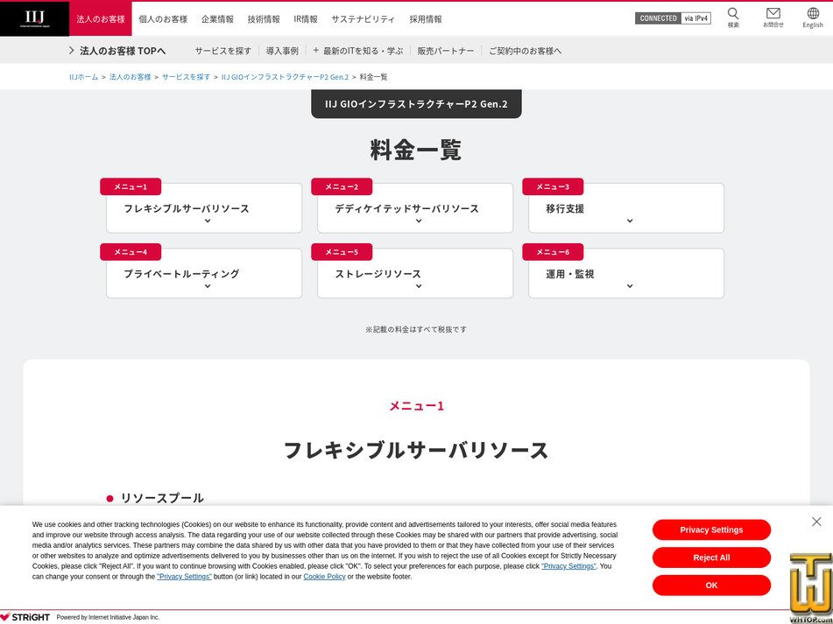Open 技術情報 menu item
The width and height of the screenshot is (833, 624).
pos(264,19)
